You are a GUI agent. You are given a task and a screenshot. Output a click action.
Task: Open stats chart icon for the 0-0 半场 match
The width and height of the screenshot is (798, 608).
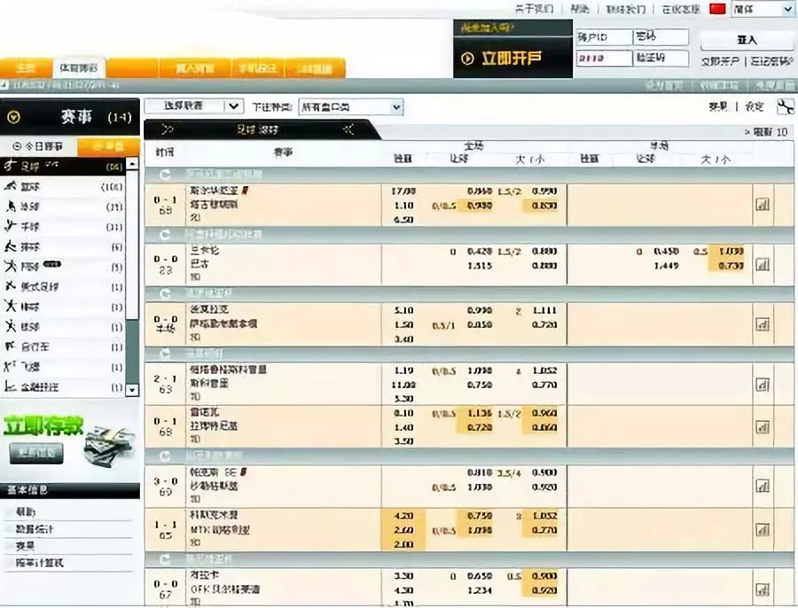click(x=763, y=324)
